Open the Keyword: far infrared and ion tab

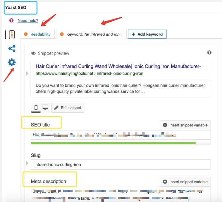pyautogui.click(x=91, y=34)
